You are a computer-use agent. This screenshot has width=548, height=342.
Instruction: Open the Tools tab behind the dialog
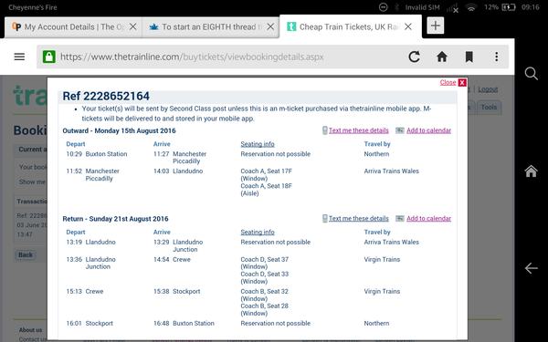click(489, 108)
